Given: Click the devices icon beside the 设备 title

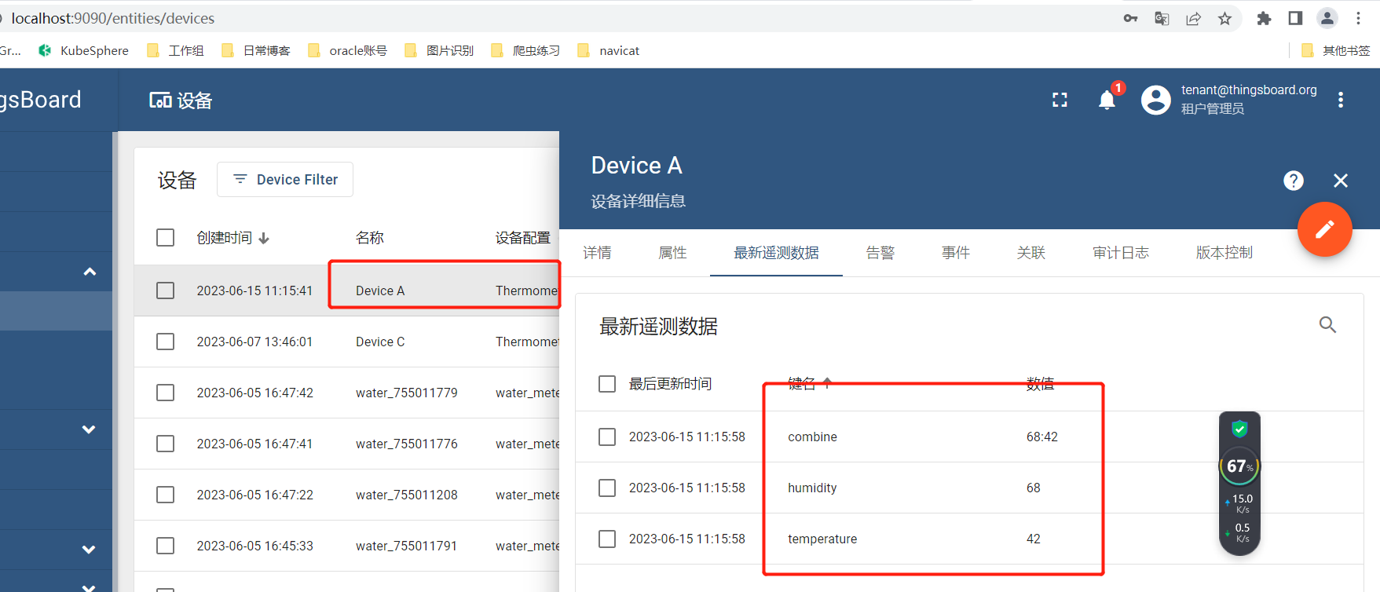Looking at the screenshot, I should (x=160, y=100).
